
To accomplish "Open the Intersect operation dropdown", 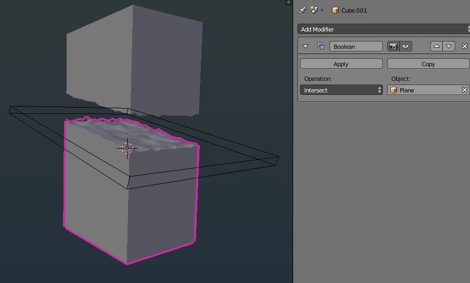I will 341,90.
